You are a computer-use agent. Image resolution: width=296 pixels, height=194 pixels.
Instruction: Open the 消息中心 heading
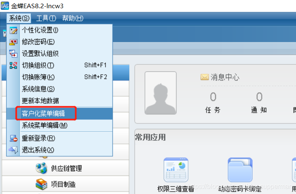click(x=225, y=78)
